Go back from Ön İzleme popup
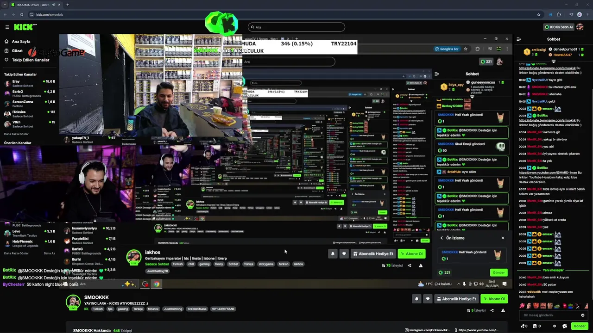This screenshot has width=593, height=333. pos(442,238)
